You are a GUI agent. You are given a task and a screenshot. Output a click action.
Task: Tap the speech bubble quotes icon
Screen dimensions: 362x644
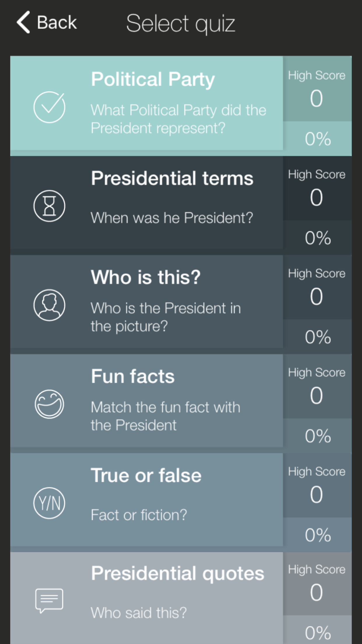coord(49,601)
